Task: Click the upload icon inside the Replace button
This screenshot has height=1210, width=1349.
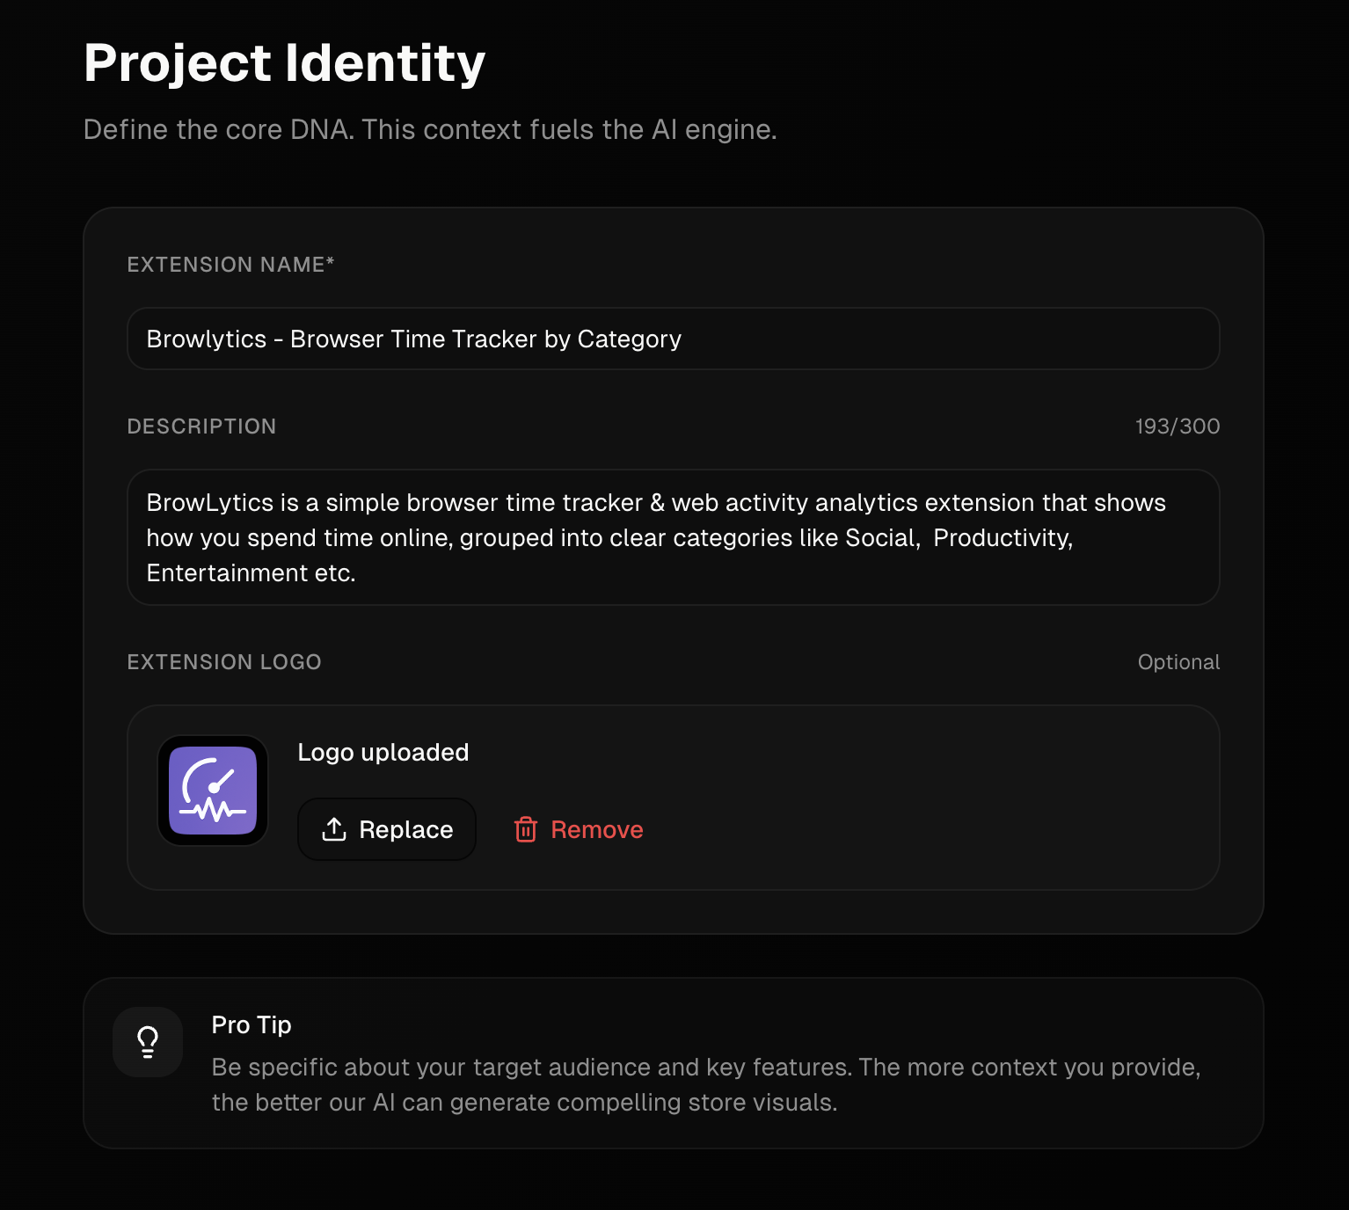Action: click(334, 828)
